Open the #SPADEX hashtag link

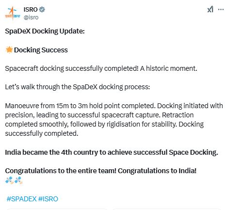21,199
